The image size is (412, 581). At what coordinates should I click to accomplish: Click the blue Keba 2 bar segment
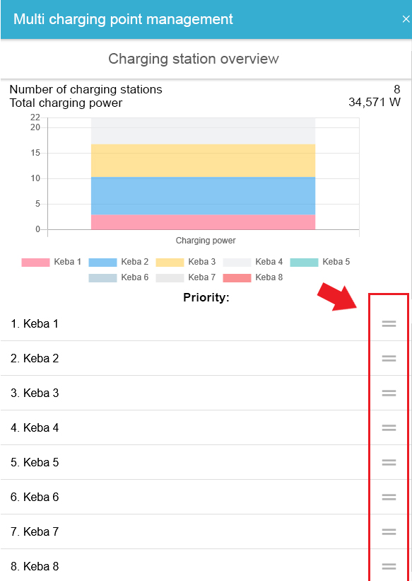(x=204, y=195)
